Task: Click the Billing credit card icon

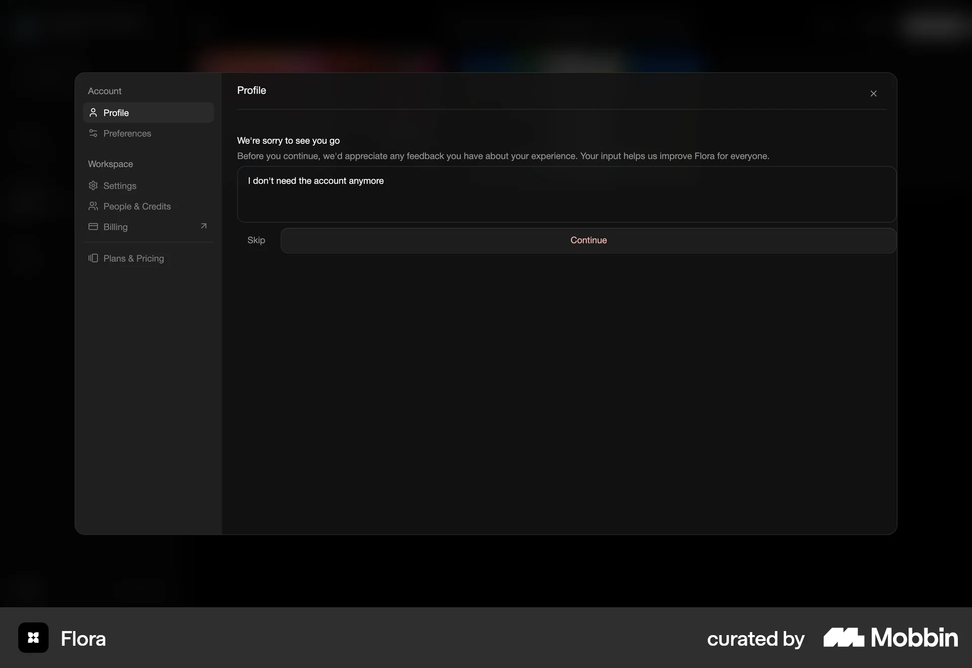Action: [x=93, y=227]
